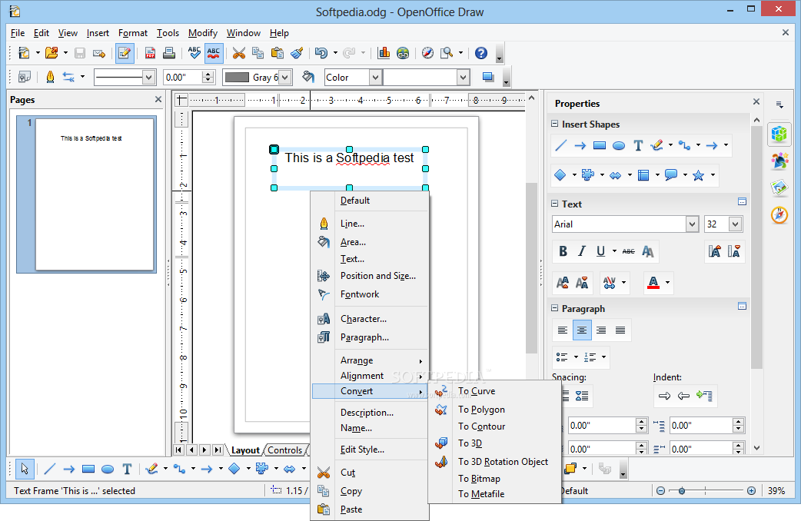Select the Line tool in bottom drawing bar
801x521 pixels.
49,469
